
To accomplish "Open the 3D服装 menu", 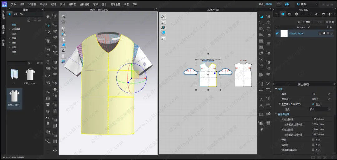I will click(32, 4).
